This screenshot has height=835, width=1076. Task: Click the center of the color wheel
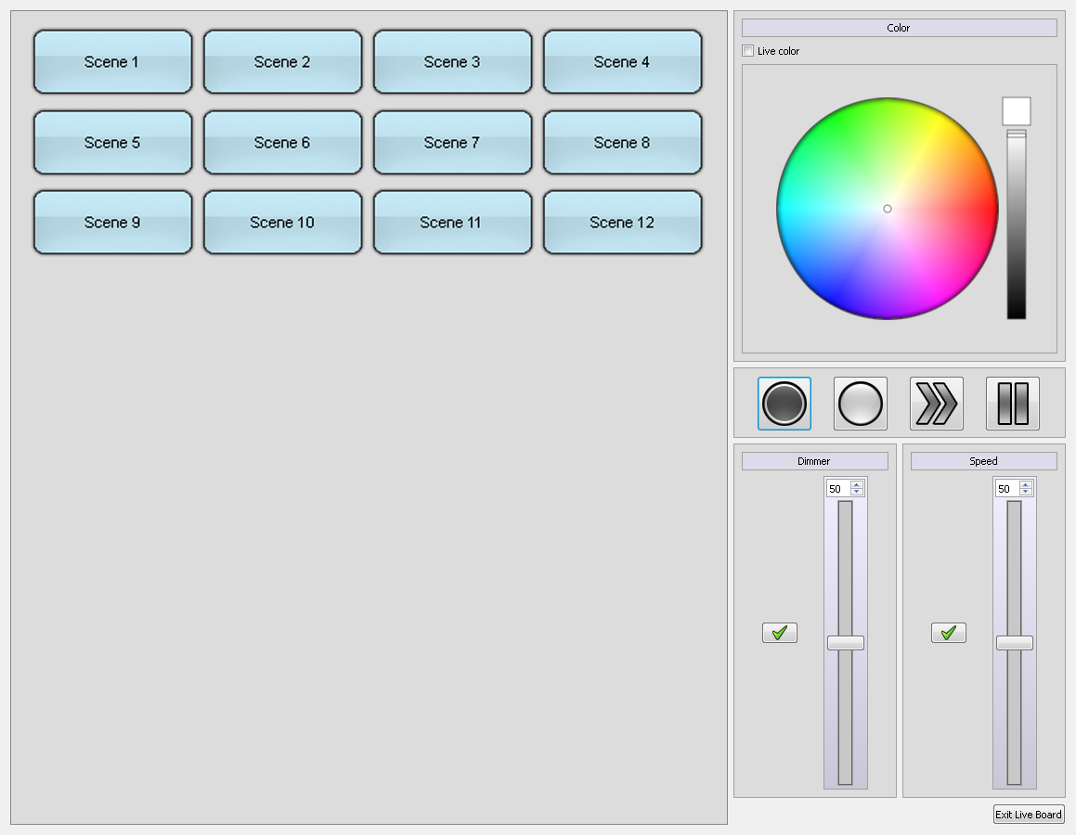pyautogui.click(x=888, y=209)
